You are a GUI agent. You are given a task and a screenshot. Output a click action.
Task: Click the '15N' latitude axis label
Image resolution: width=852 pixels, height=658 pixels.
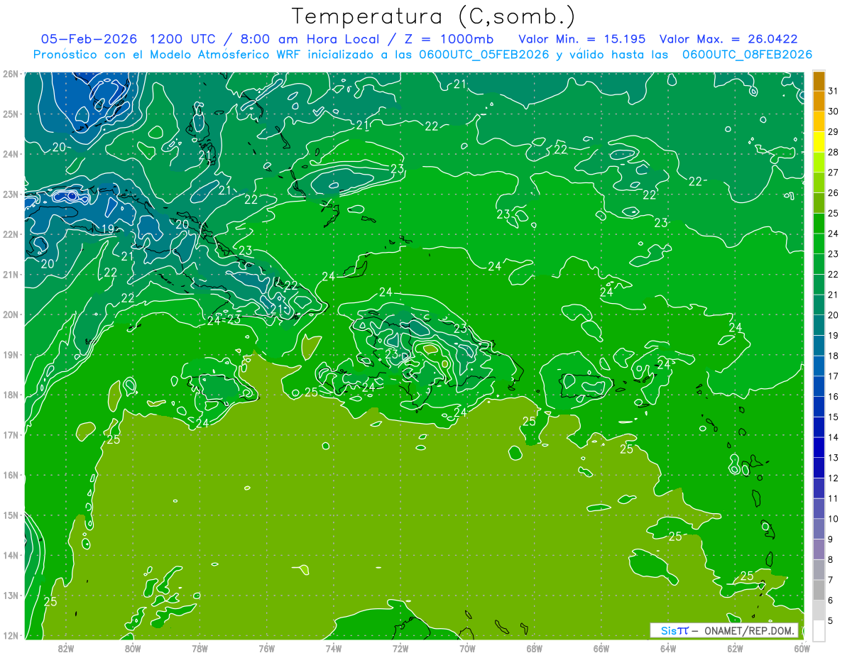11,515
